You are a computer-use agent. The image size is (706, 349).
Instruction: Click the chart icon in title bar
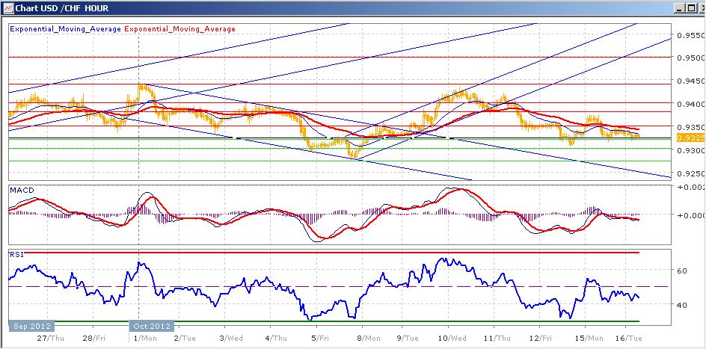[x=7, y=8]
